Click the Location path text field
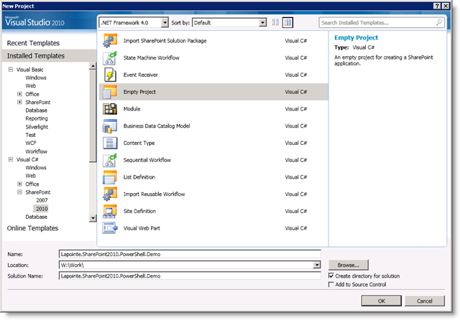460x320 pixels. pyautogui.click(x=186, y=265)
